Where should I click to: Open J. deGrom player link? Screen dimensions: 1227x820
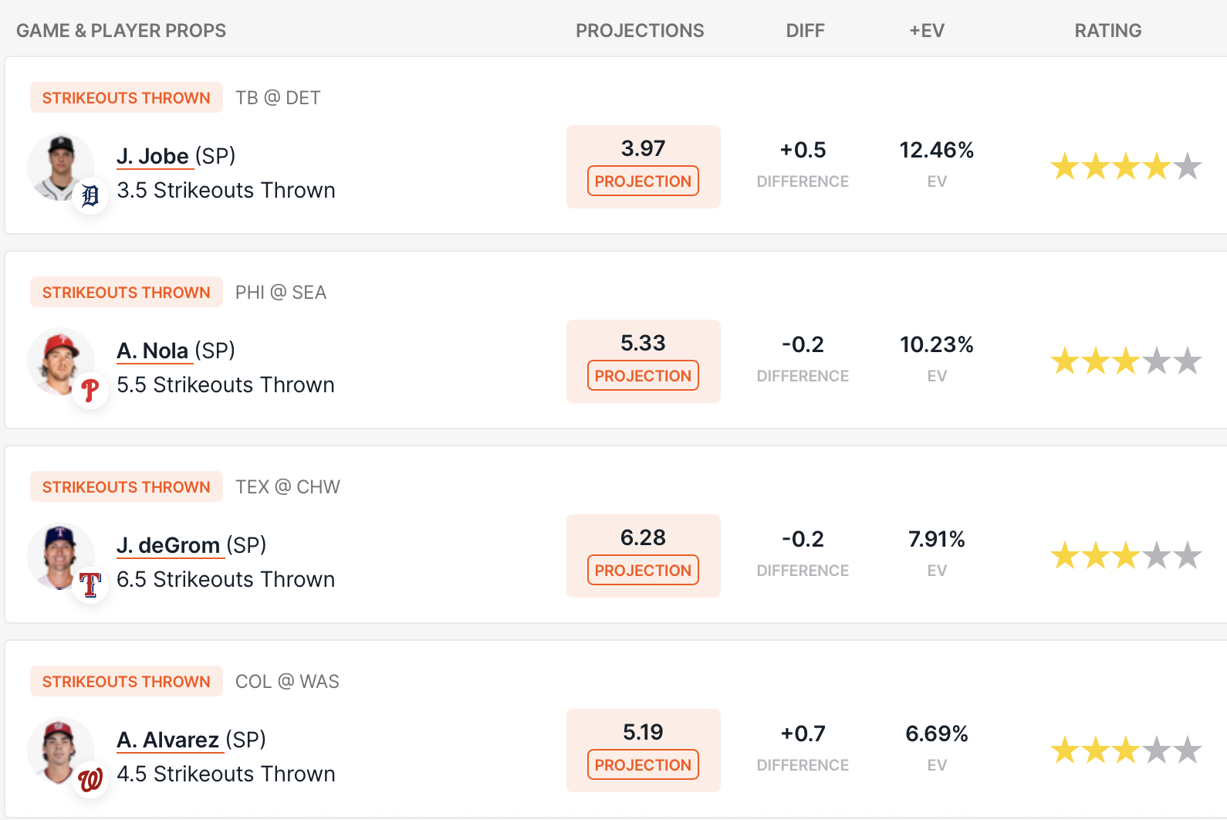tap(168, 545)
